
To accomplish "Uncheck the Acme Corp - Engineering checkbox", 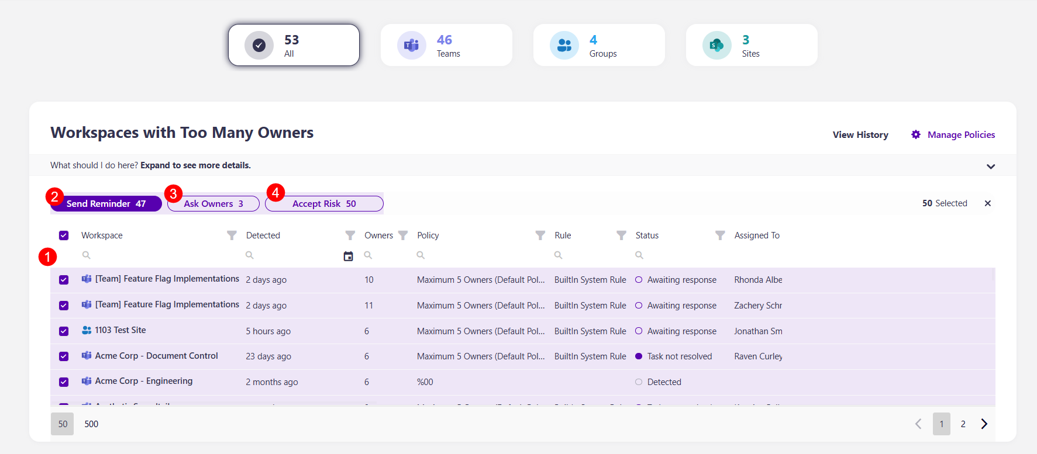I will [x=64, y=382].
